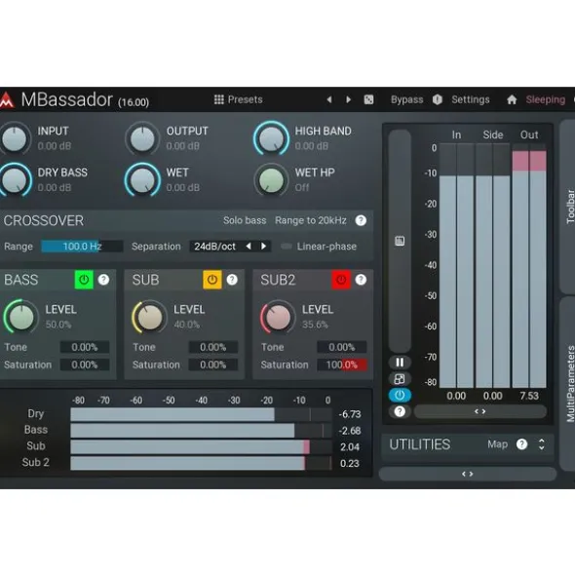This screenshot has height=576, width=575.
Task: Open Utilities help icon
Action: [521, 444]
